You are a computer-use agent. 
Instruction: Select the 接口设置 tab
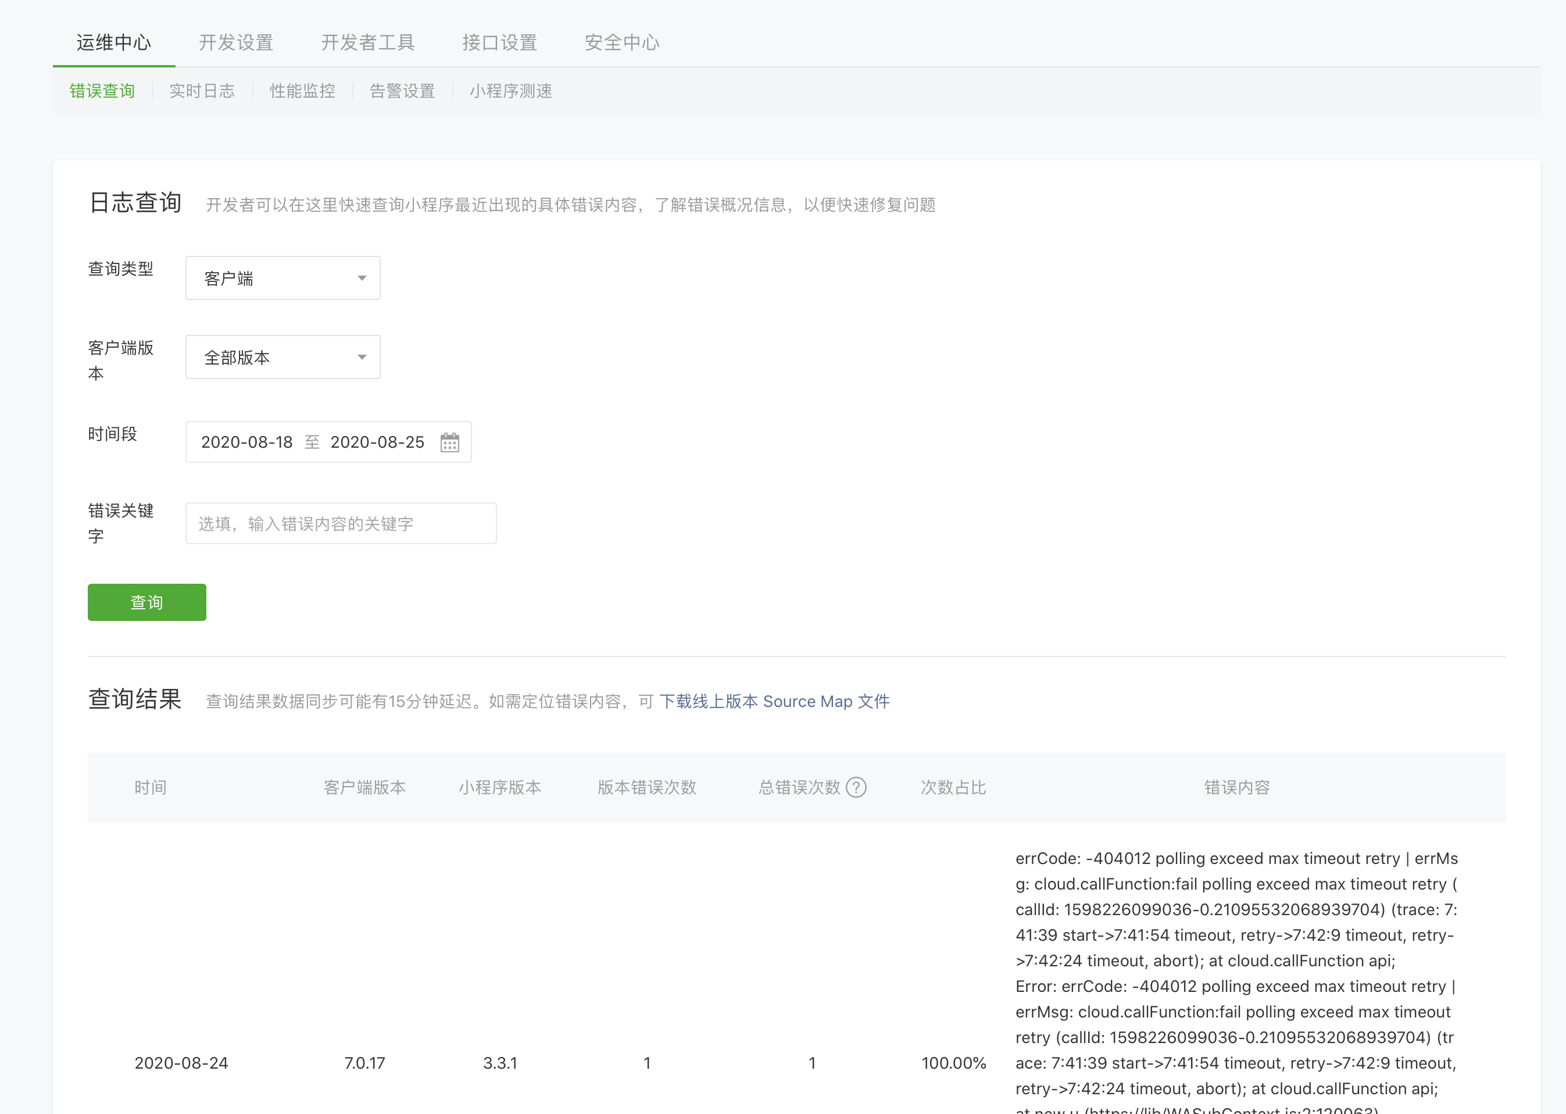pos(499,42)
